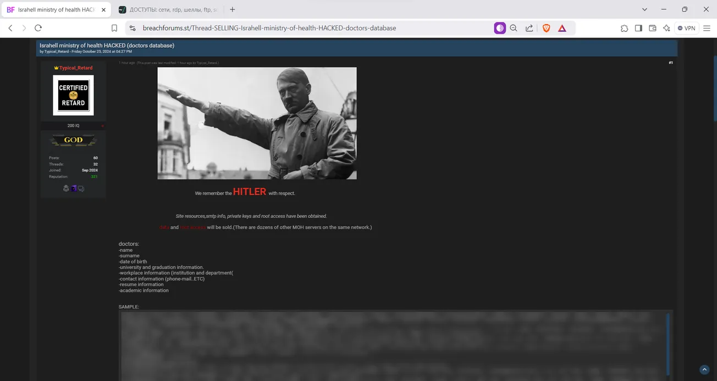Click the browser back arrow
Image resolution: width=717 pixels, height=381 pixels.
10,28
